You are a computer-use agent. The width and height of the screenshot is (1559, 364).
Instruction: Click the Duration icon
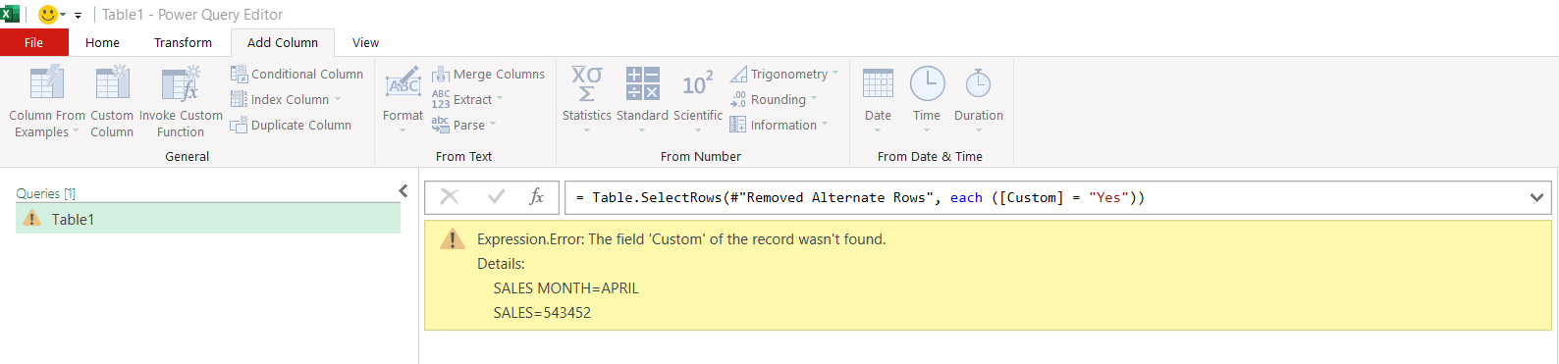pyautogui.click(x=978, y=84)
